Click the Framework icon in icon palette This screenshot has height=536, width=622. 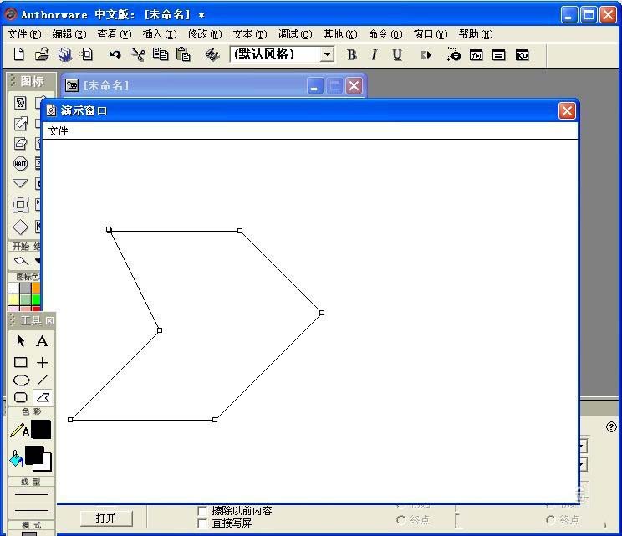(20, 204)
